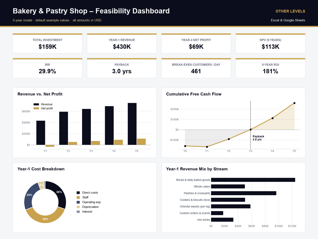This screenshot has height=239, width=318.
Task: Click the Interest legend swatch
Action: [x=78, y=212]
